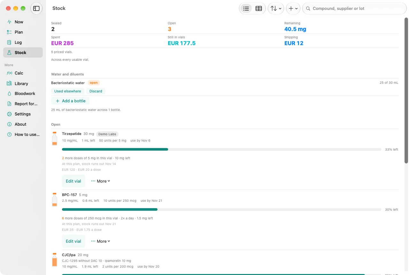409x275 pixels.
Task: Switch to list view
Action: coord(246,9)
